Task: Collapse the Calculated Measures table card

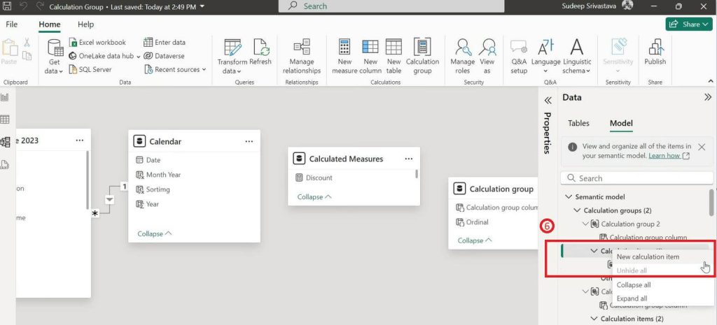Action: pos(314,197)
